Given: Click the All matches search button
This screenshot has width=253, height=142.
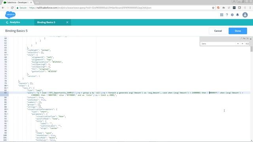Looking at the screenshot, I should click(x=247, y=44).
